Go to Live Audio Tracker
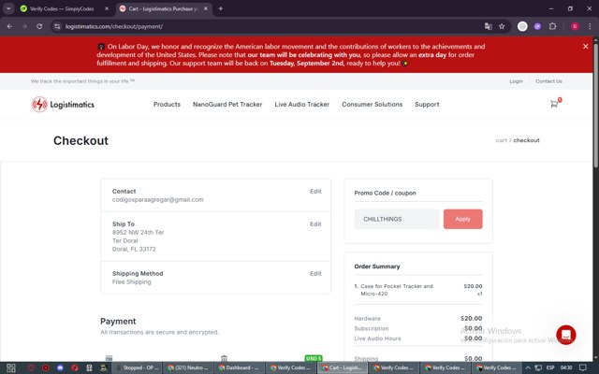The width and height of the screenshot is (599, 374). (x=301, y=104)
